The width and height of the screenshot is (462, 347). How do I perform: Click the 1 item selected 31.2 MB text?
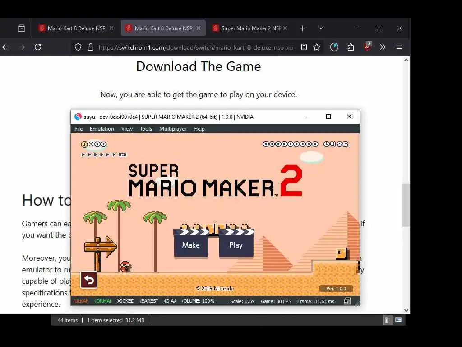tap(115, 320)
